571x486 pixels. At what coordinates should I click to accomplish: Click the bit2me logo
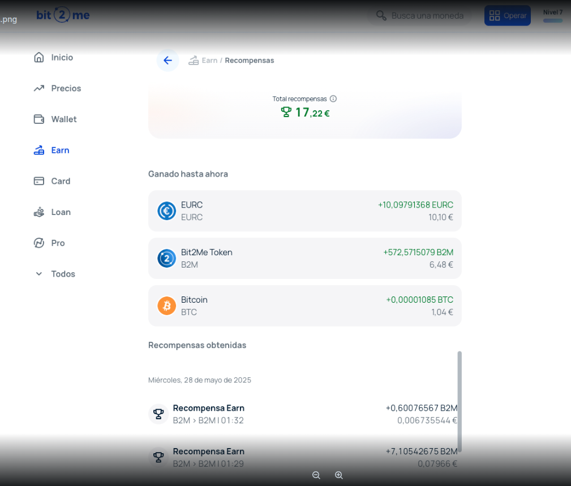(x=63, y=15)
